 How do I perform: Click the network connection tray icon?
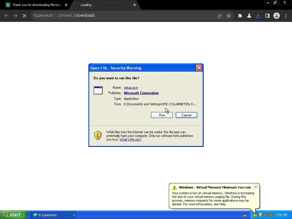point(266,215)
